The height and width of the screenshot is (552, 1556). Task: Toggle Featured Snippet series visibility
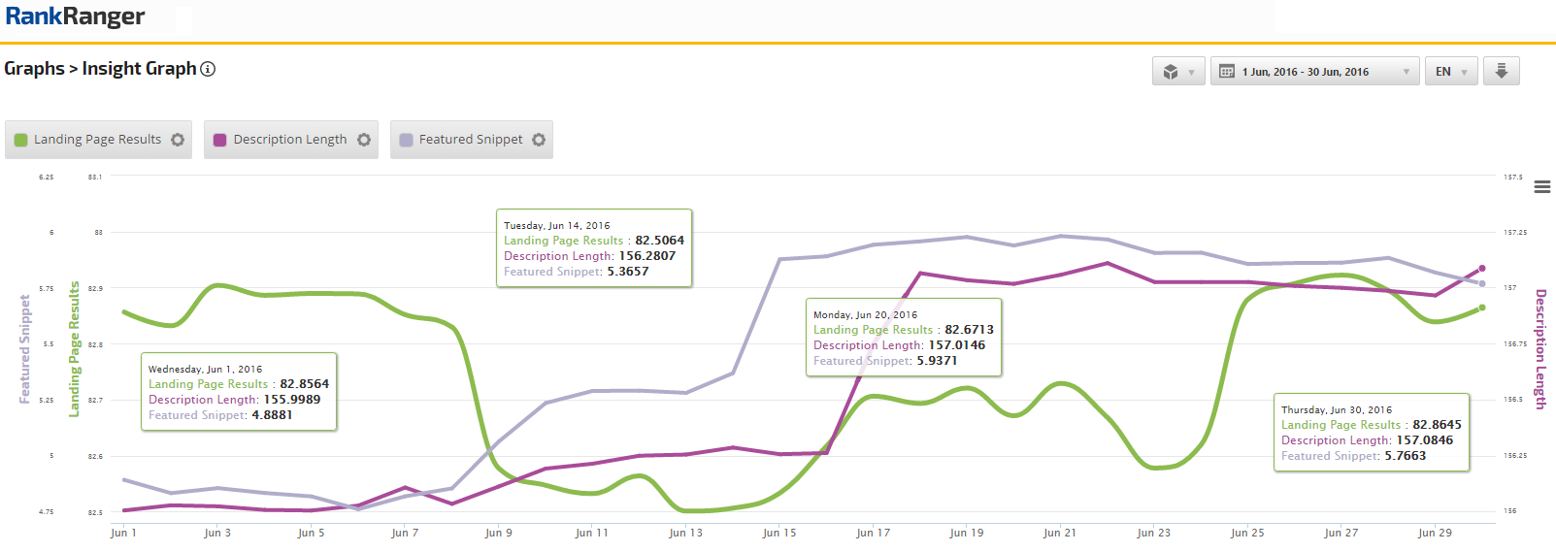tap(471, 140)
